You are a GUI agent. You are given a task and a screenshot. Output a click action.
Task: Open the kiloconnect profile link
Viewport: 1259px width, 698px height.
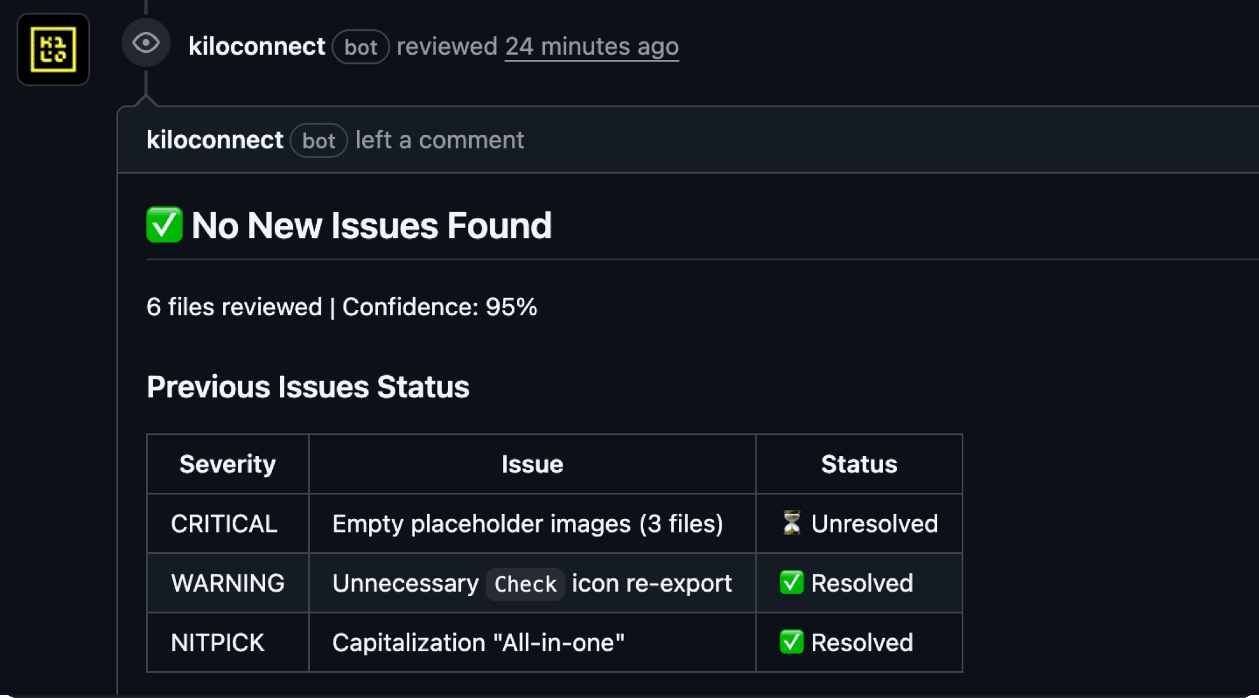tap(257, 46)
